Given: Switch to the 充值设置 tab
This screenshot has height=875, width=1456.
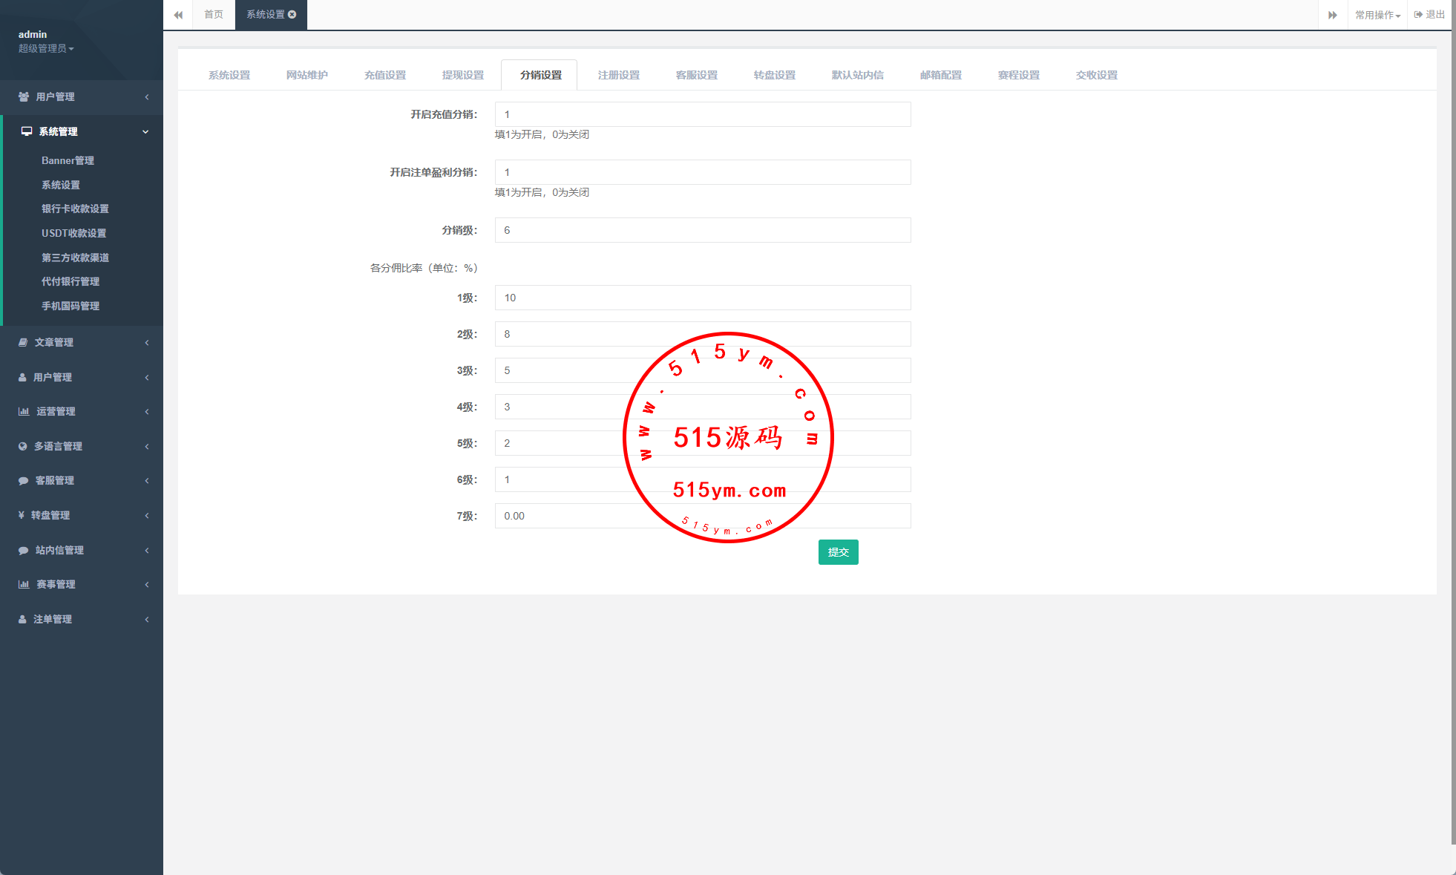Looking at the screenshot, I should [385, 75].
